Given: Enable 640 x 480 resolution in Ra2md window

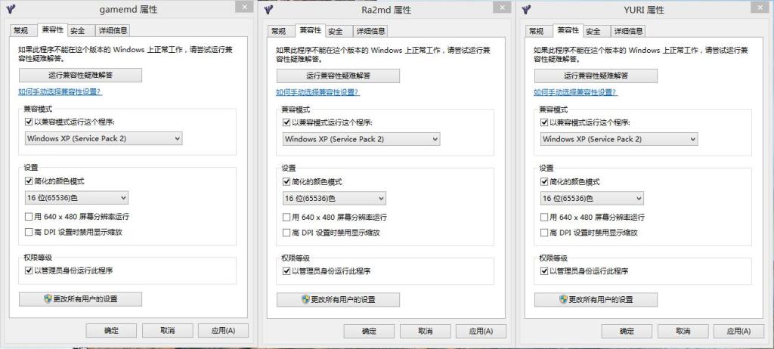Looking at the screenshot, I should click(286, 217).
